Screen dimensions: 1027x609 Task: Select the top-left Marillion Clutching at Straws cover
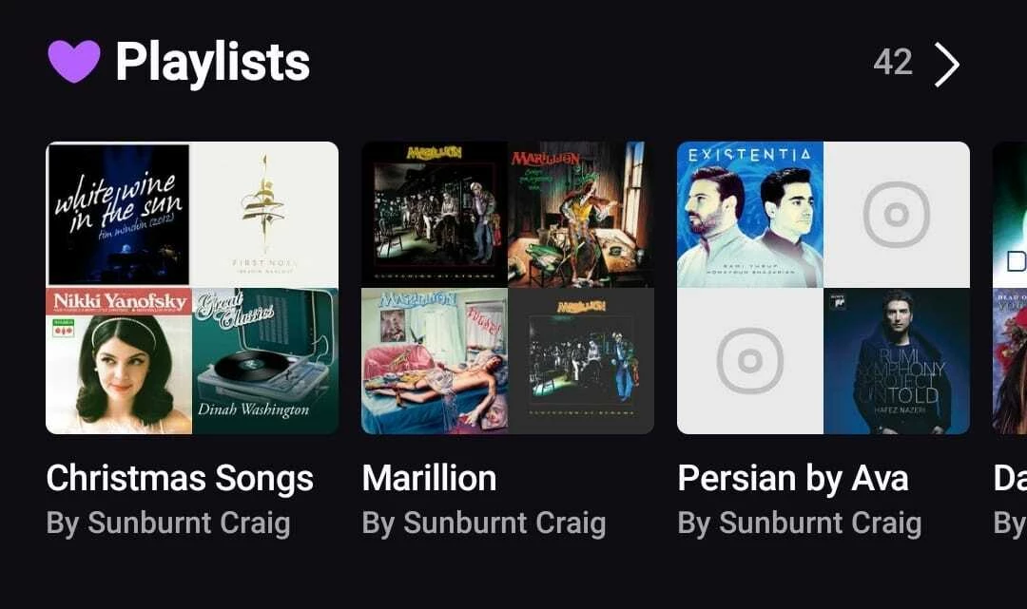click(435, 215)
